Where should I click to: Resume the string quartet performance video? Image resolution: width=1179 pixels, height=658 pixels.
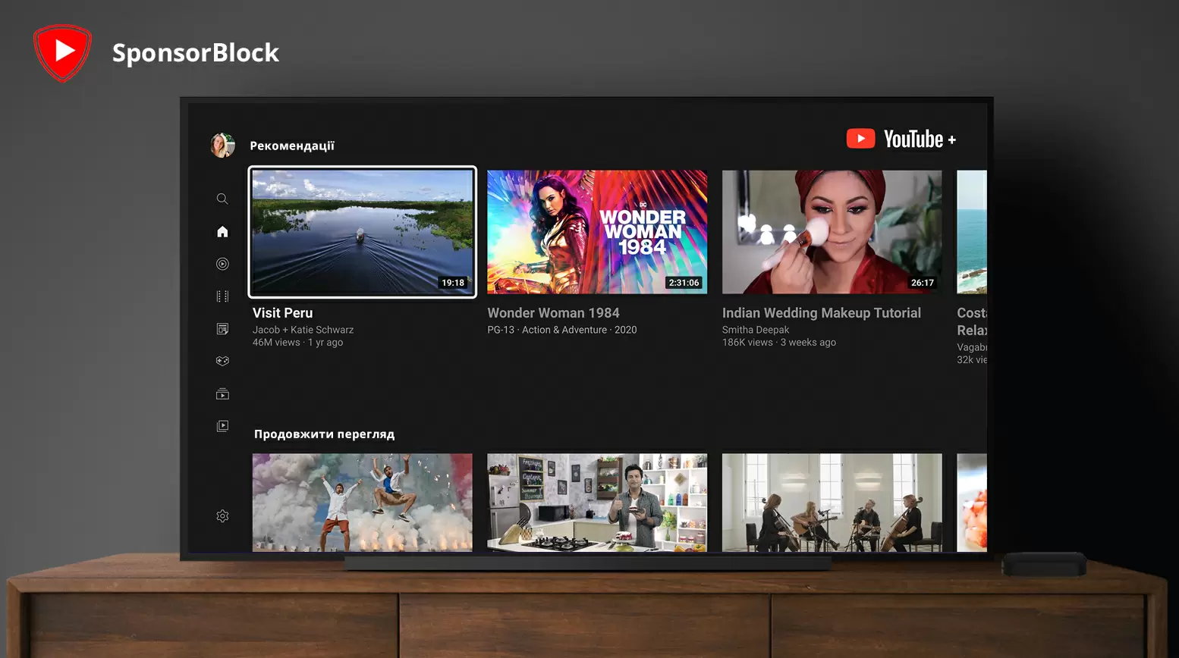(x=832, y=503)
